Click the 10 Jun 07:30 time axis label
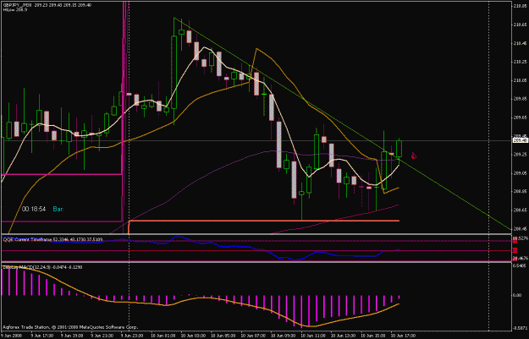This screenshot has width=529, height=339. [x=254, y=336]
